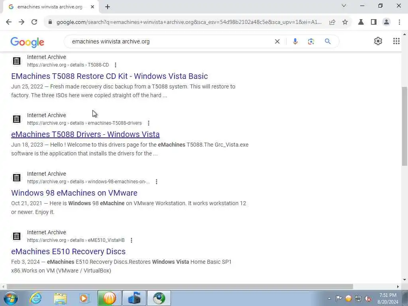
Task: Open Windows Explorer folder on taskbar
Action: [60, 298]
